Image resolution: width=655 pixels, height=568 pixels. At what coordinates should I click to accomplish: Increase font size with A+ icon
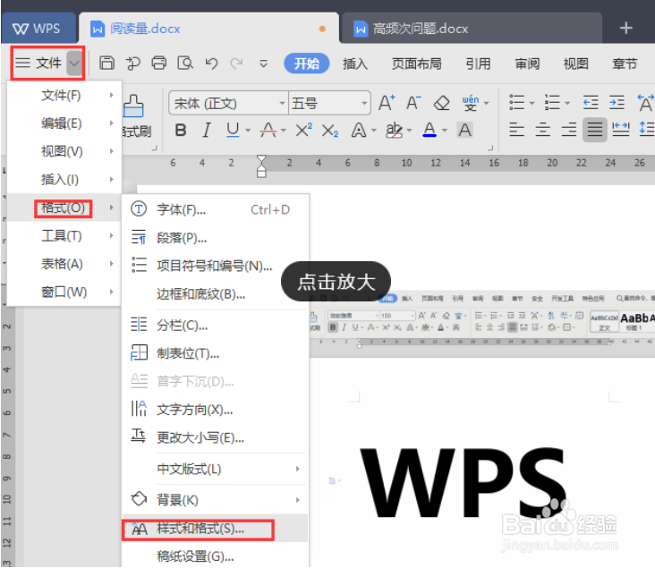pyautogui.click(x=387, y=103)
